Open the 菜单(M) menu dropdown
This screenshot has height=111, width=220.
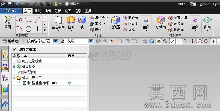[x=12, y=41]
